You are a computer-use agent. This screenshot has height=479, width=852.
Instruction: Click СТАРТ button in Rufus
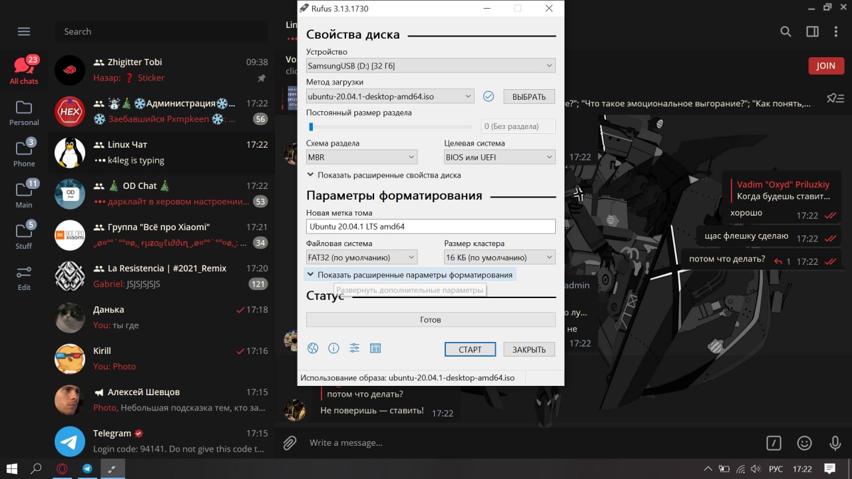470,349
